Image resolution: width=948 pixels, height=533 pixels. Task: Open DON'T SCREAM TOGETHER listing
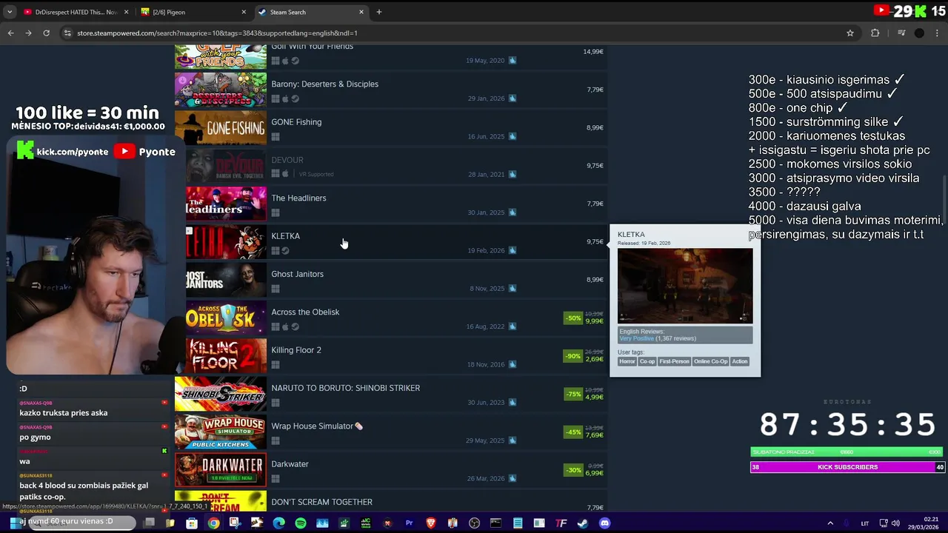point(390,501)
